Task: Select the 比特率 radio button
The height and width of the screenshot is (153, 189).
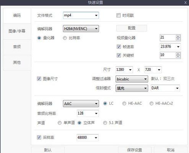Action: (65, 38)
